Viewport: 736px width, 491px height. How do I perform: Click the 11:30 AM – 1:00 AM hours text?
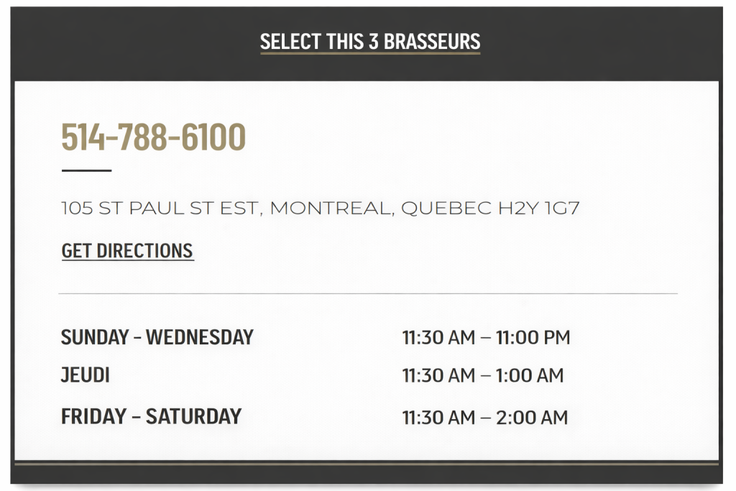pyautogui.click(x=482, y=375)
